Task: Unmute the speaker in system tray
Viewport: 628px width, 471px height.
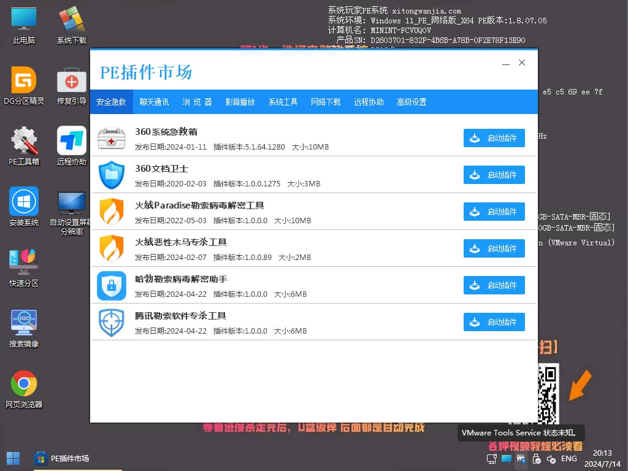Action: (x=551, y=459)
